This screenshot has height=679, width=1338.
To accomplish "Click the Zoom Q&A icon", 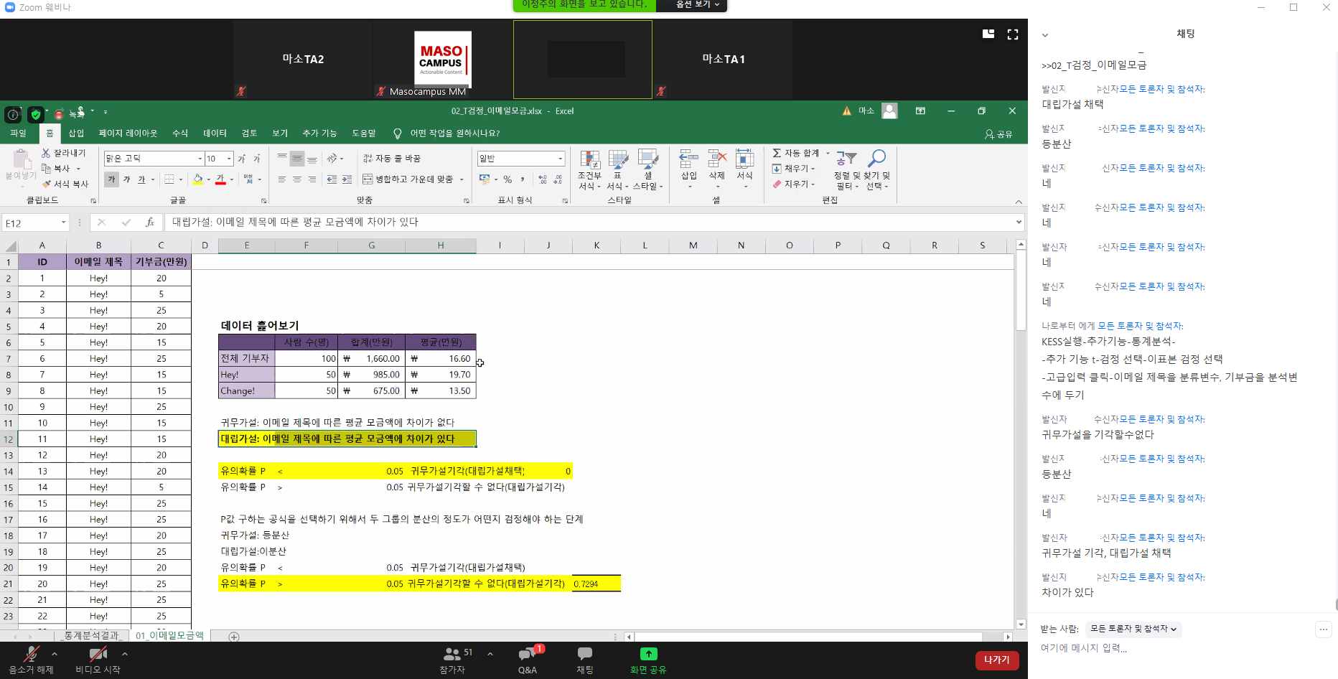I will pyautogui.click(x=528, y=655).
